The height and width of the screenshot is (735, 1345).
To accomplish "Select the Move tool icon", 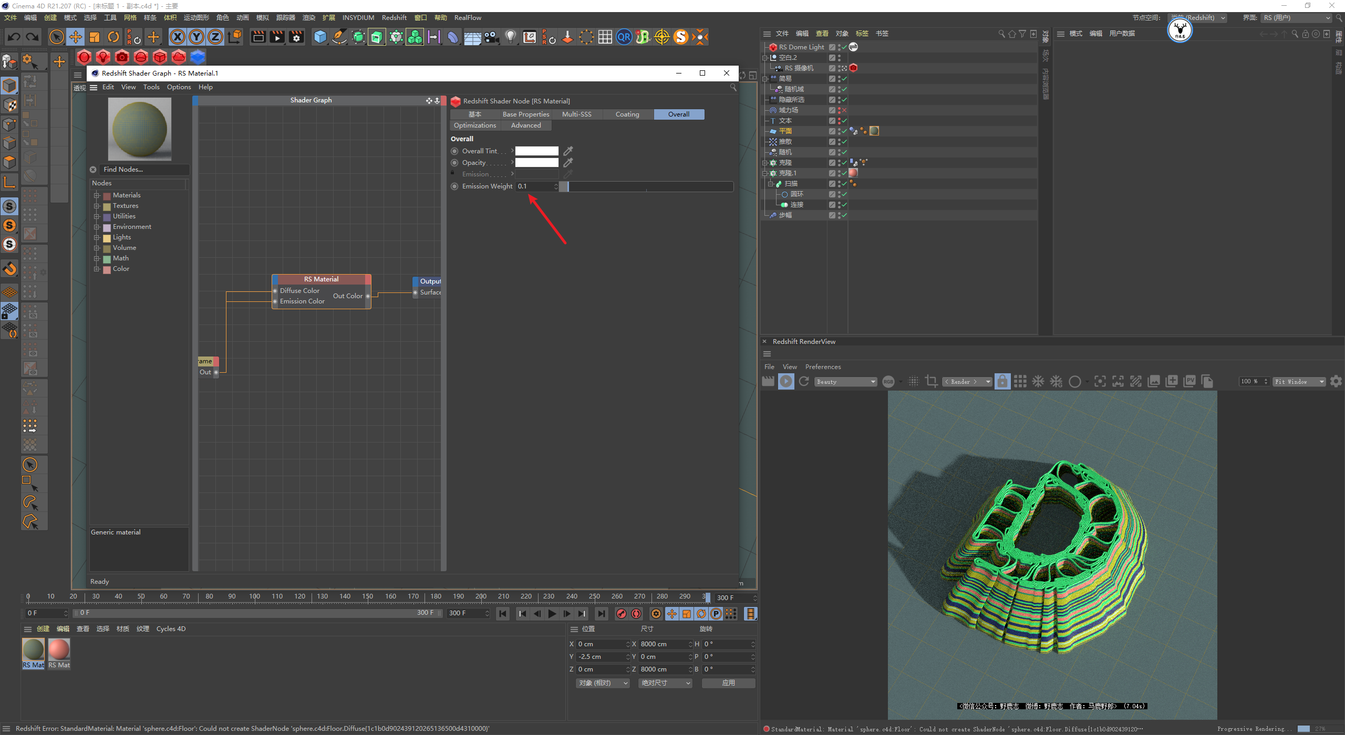I will 76,37.
